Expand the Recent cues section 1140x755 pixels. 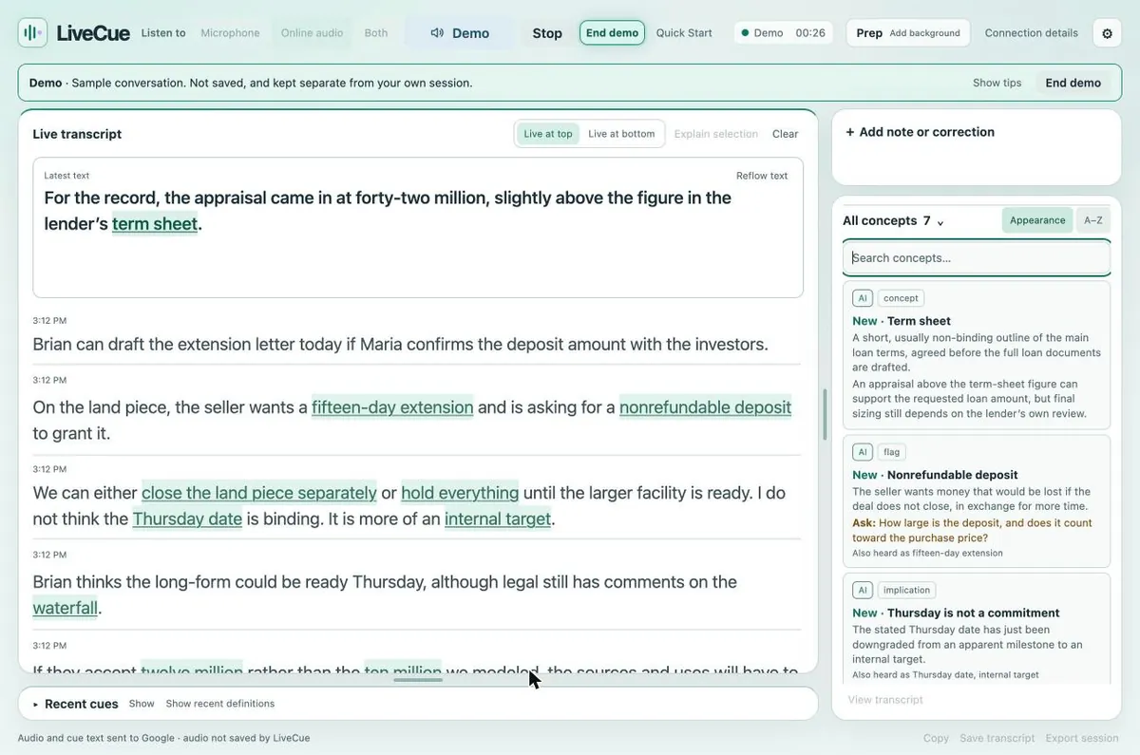(x=76, y=704)
